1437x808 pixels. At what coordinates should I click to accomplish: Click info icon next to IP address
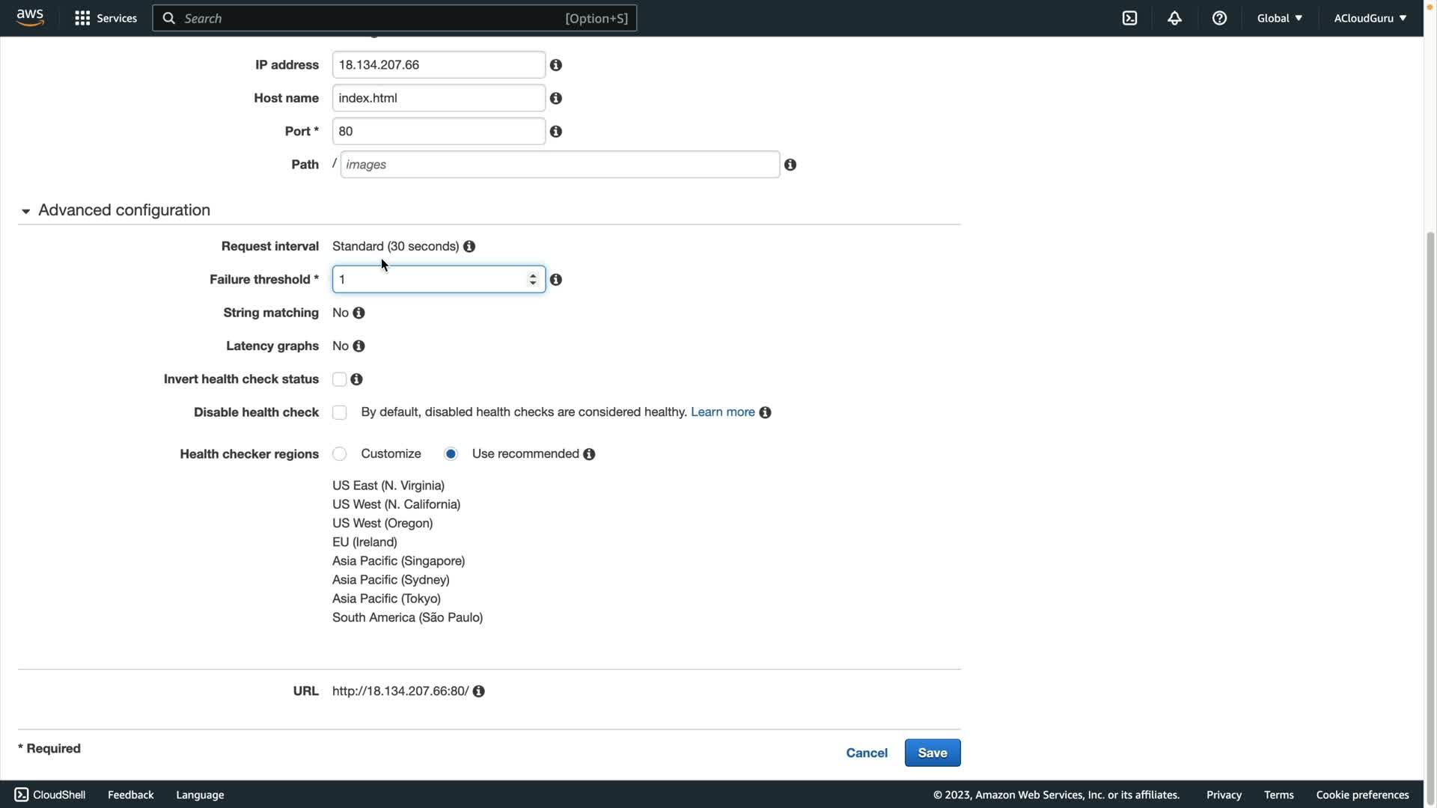click(x=556, y=65)
